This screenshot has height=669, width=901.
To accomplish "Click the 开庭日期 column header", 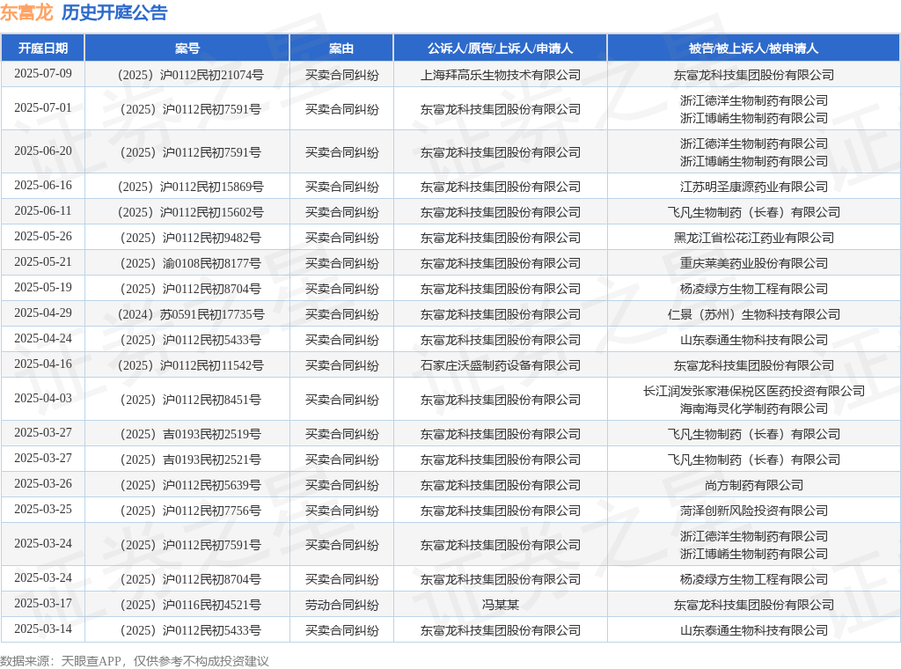I will pyautogui.click(x=43, y=48).
